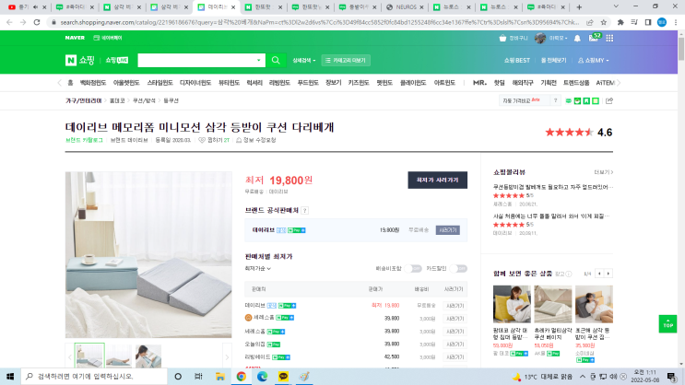
Task: Open File Explorer from the taskbar
Action: coord(220,377)
